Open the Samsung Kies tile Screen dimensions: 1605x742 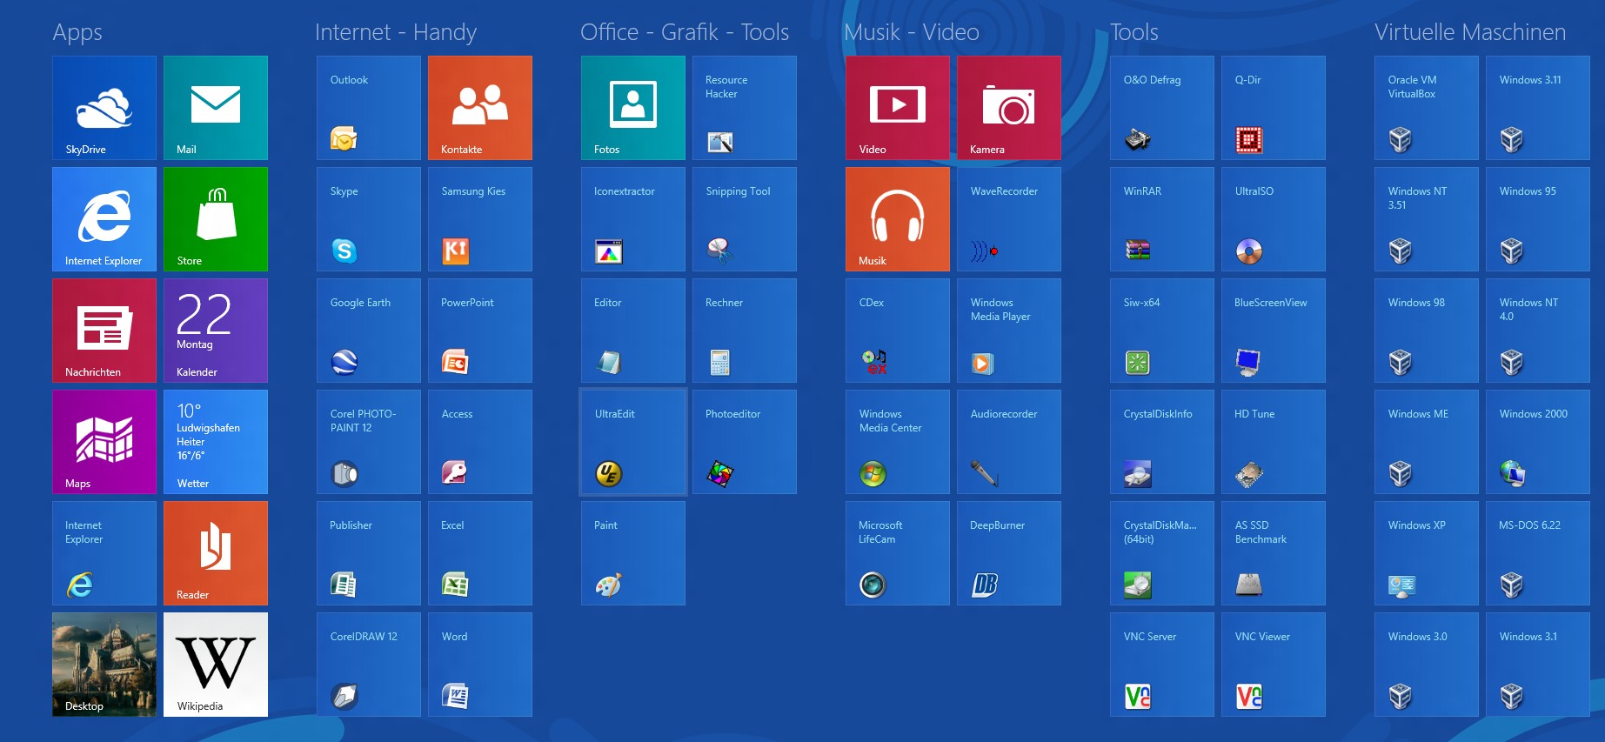pos(480,219)
